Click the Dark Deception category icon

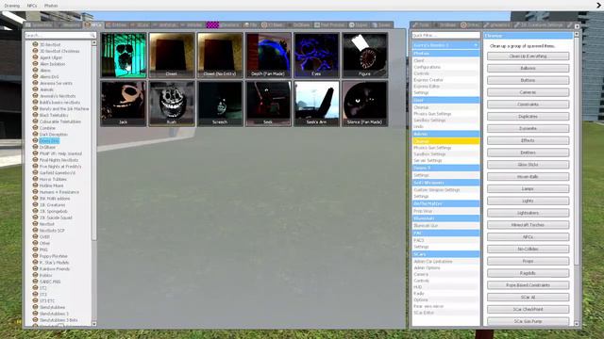pos(35,134)
